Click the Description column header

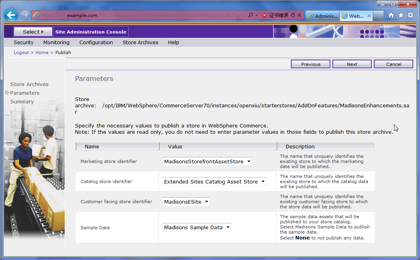[x=326, y=146]
